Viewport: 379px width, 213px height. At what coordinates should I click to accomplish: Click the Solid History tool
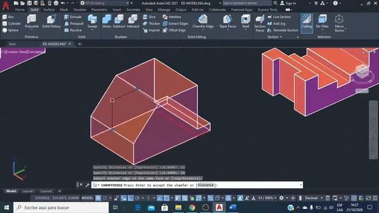point(52,21)
